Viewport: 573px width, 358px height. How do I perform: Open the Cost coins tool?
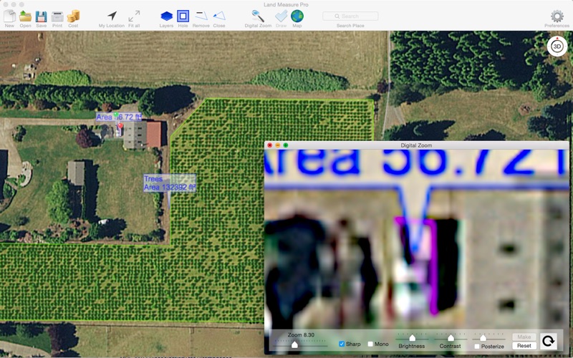[x=73, y=16]
